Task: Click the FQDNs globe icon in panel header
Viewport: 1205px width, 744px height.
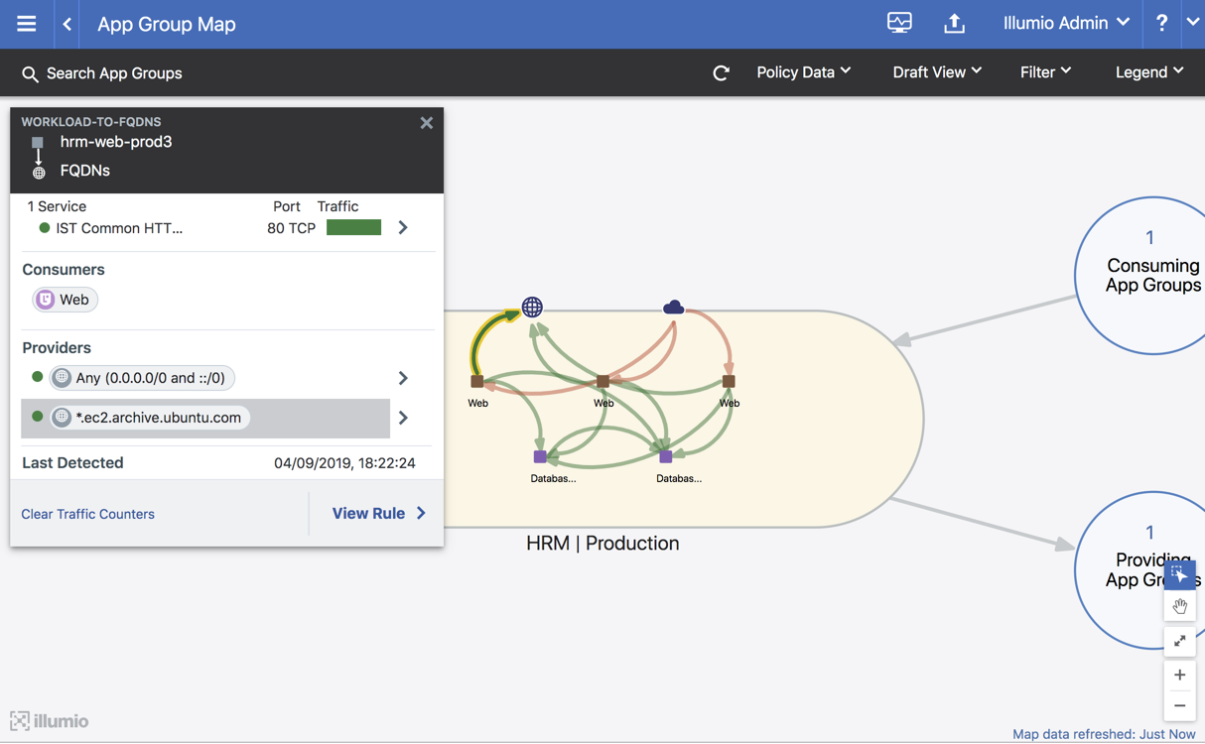Action: (x=39, y=173)
